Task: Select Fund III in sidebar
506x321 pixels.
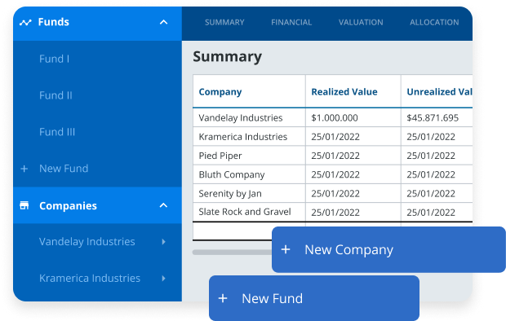Action: coord(57,132)
